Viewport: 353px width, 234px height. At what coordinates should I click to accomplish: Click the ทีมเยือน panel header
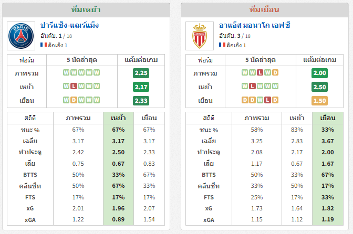pyautogui.click(x=265, y=9)
